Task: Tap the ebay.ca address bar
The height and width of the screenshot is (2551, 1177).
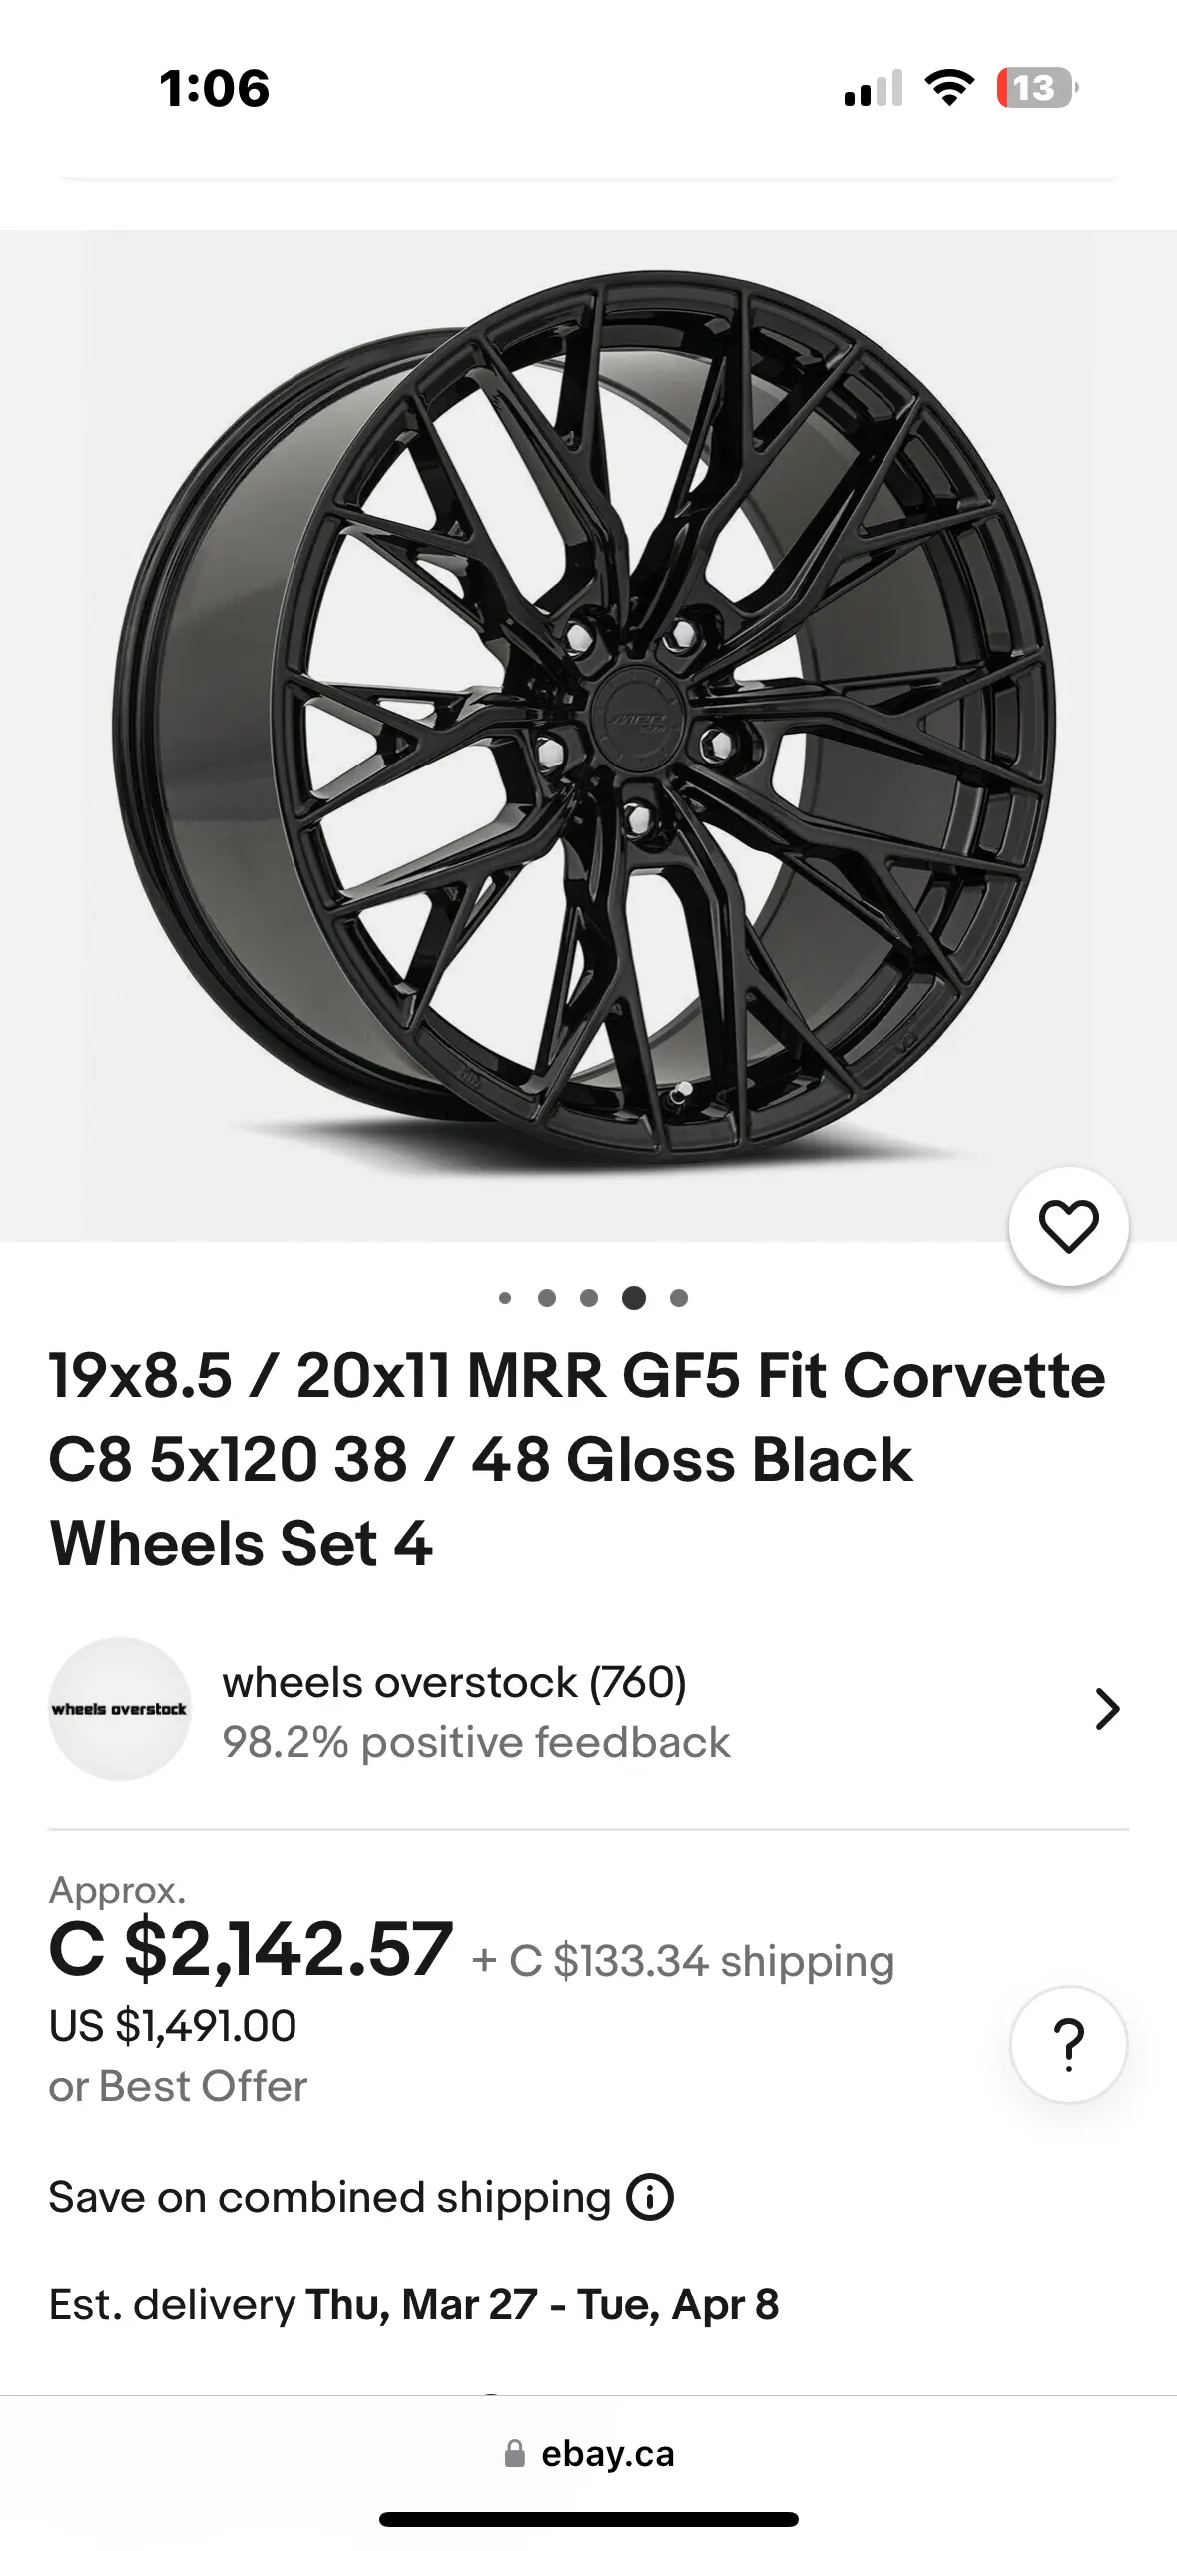Action: coord(607,2454)
